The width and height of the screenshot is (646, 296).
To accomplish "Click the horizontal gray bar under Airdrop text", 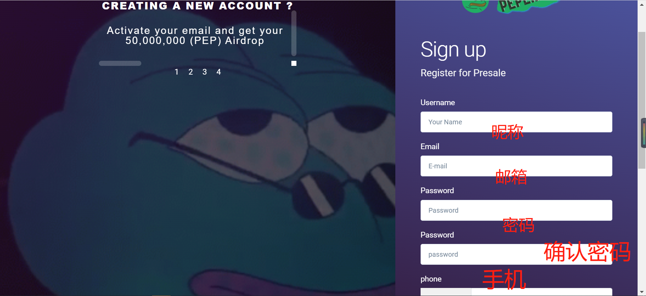I will tap(120, 63).
